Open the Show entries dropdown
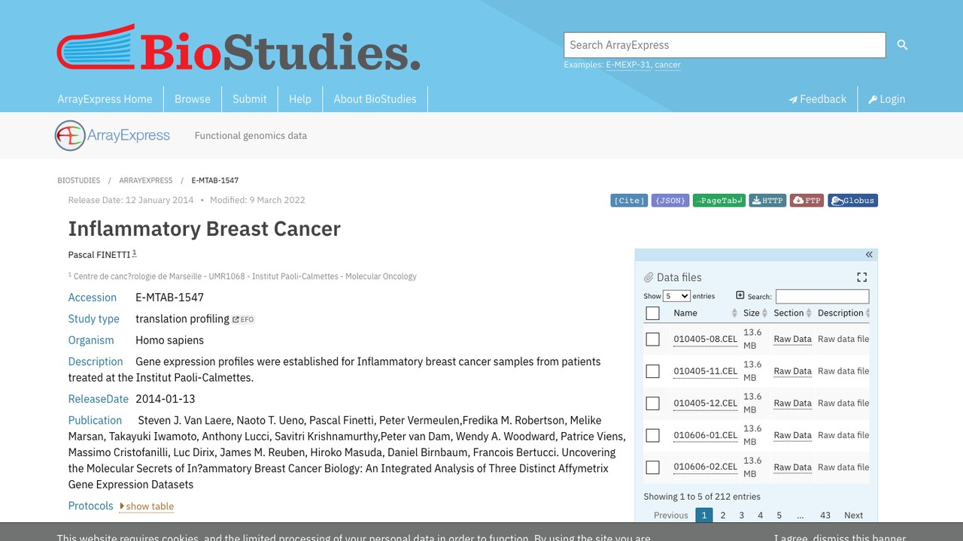Screen dimensions: 963x541 pyautogui.click(x=676, y=296)
